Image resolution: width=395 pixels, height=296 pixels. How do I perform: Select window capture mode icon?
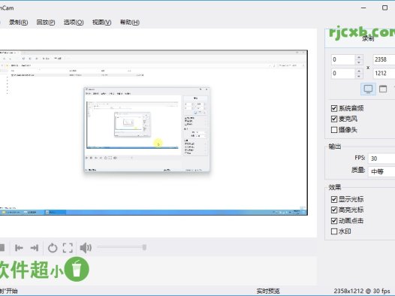(x=383, y=89)
